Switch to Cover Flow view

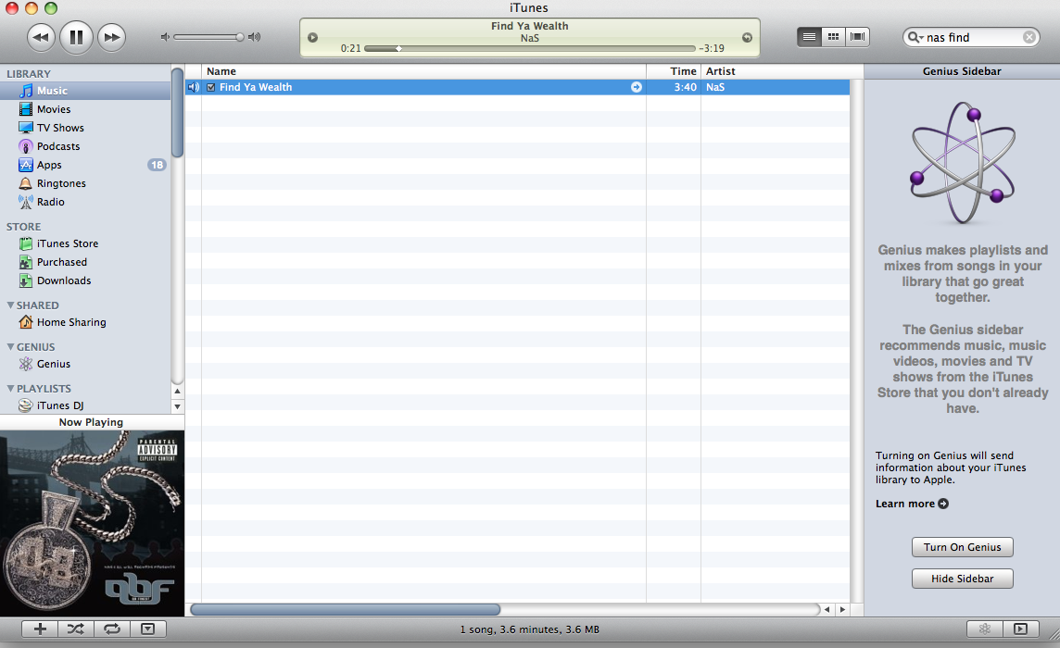[857, 37]
